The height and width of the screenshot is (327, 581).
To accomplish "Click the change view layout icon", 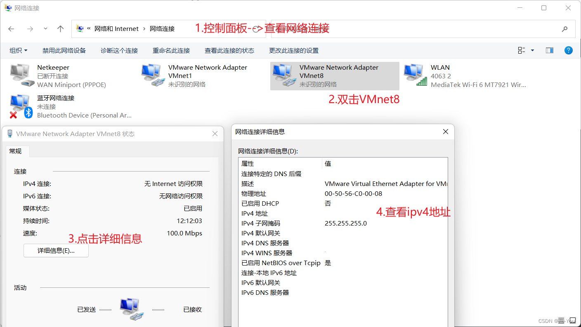I will click(522, 50).
